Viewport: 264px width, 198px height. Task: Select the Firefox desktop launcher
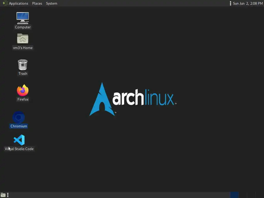tap(23, 90)
